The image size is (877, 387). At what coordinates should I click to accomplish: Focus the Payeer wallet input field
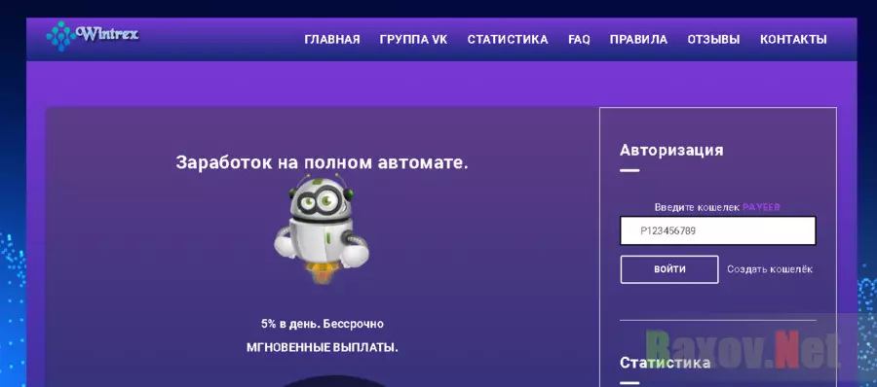(x=717, y=230)
